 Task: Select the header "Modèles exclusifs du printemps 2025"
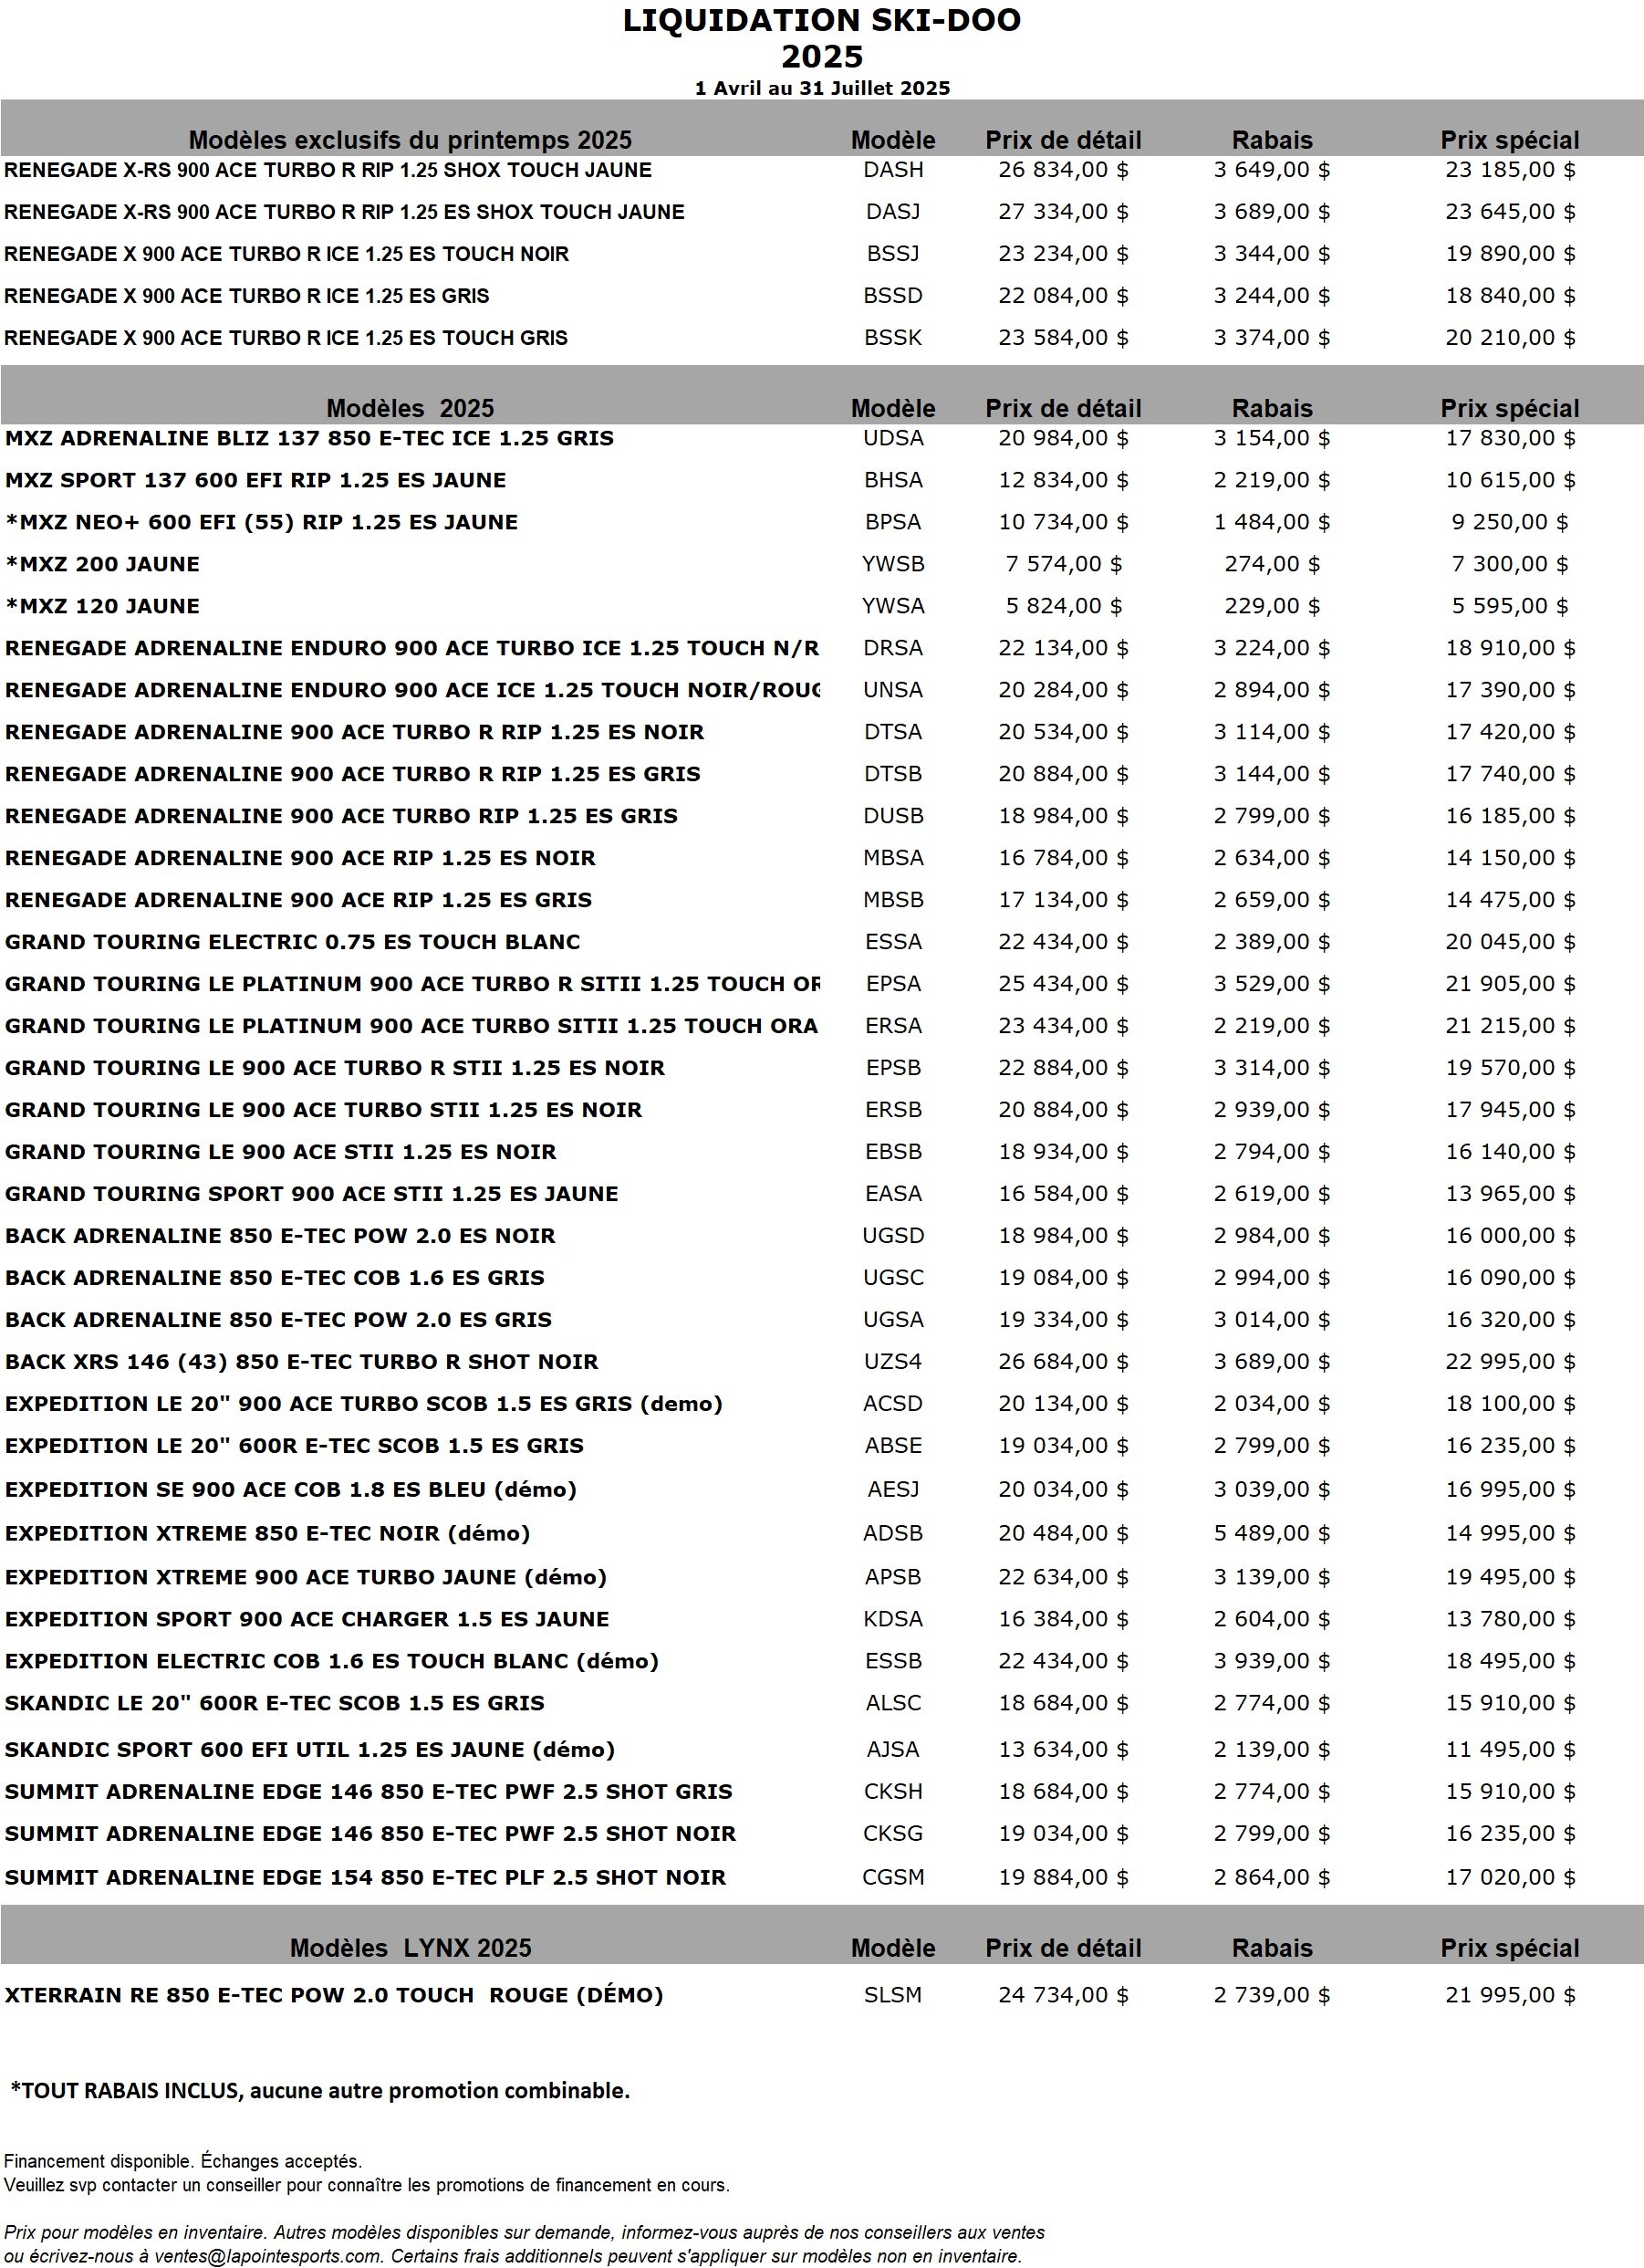[x=410, y=140]
